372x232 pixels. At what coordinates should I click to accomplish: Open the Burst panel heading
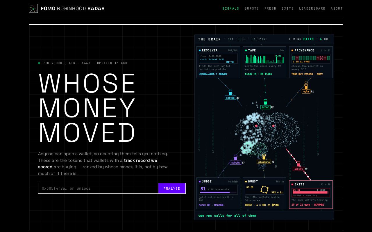(253, 182)
